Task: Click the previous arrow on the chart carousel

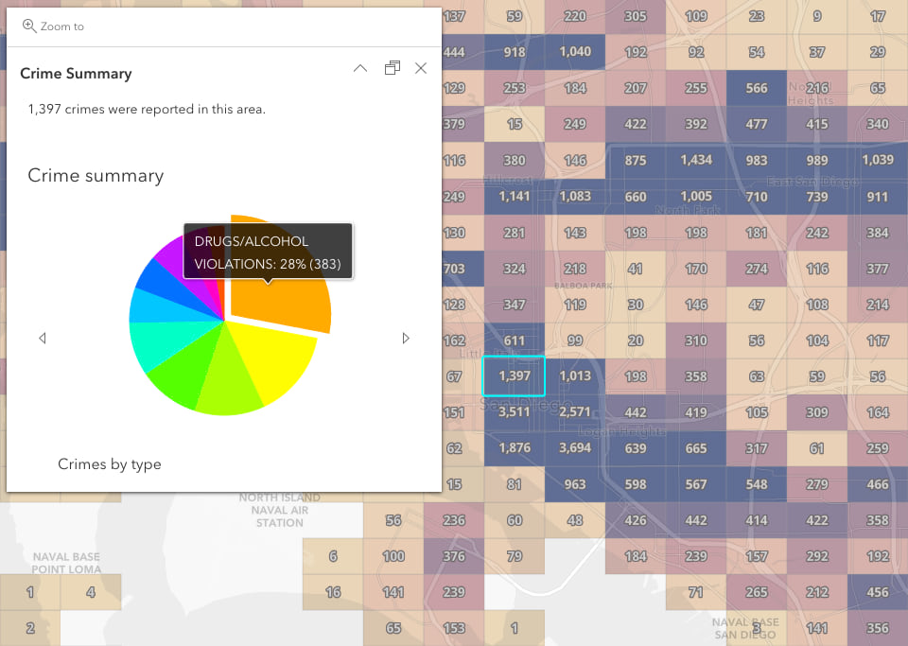Action: pyautogui.click(x=43, y=338)
